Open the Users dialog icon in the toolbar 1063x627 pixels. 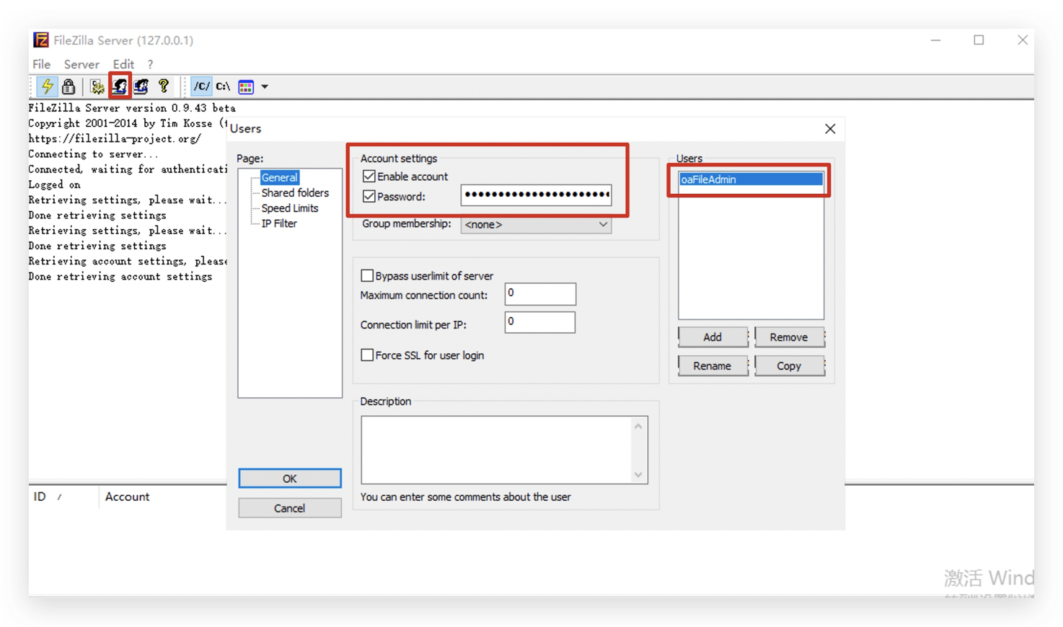tap(120, 86)
